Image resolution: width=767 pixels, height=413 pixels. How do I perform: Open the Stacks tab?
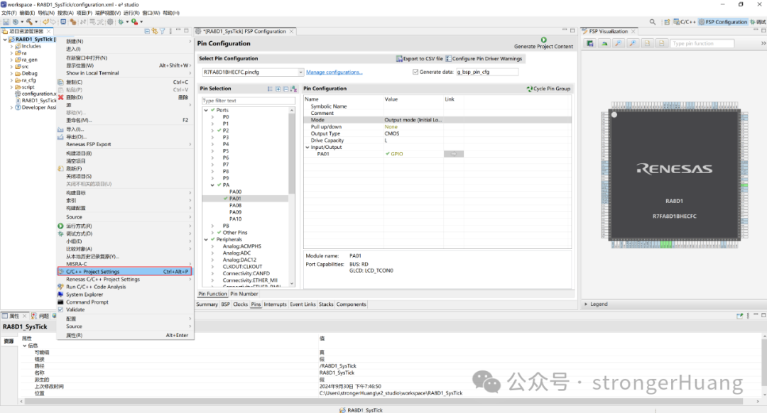click(326, 304)
